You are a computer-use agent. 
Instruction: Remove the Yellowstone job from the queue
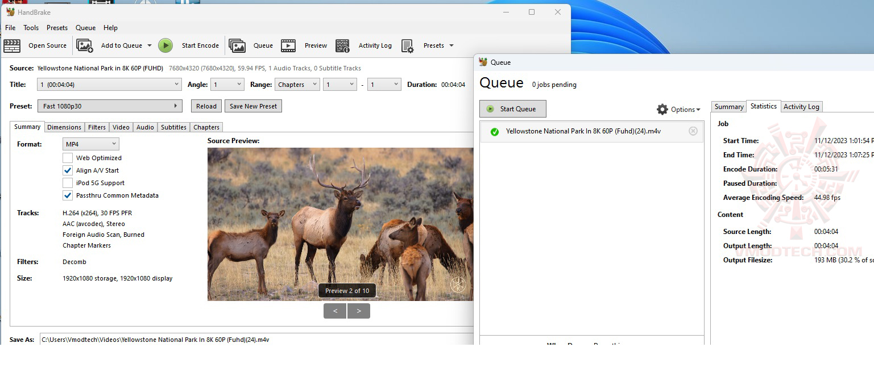pyautogui.click(x=693, y=131)
